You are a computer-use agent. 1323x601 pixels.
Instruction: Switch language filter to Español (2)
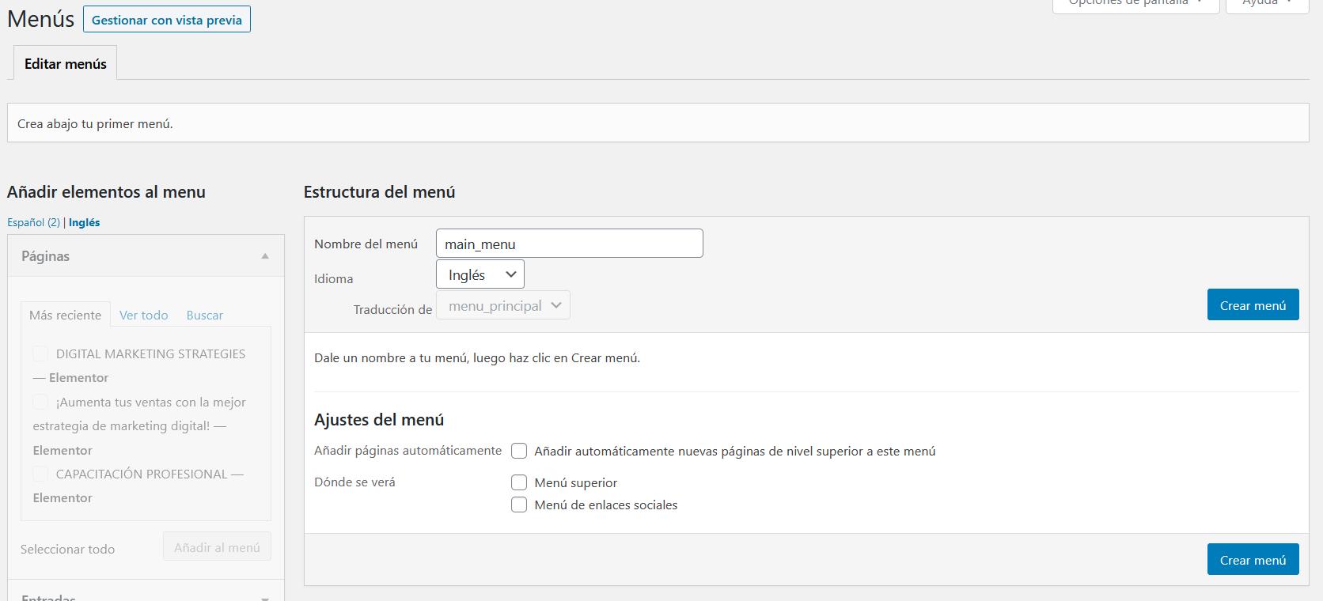pos(33,222)
